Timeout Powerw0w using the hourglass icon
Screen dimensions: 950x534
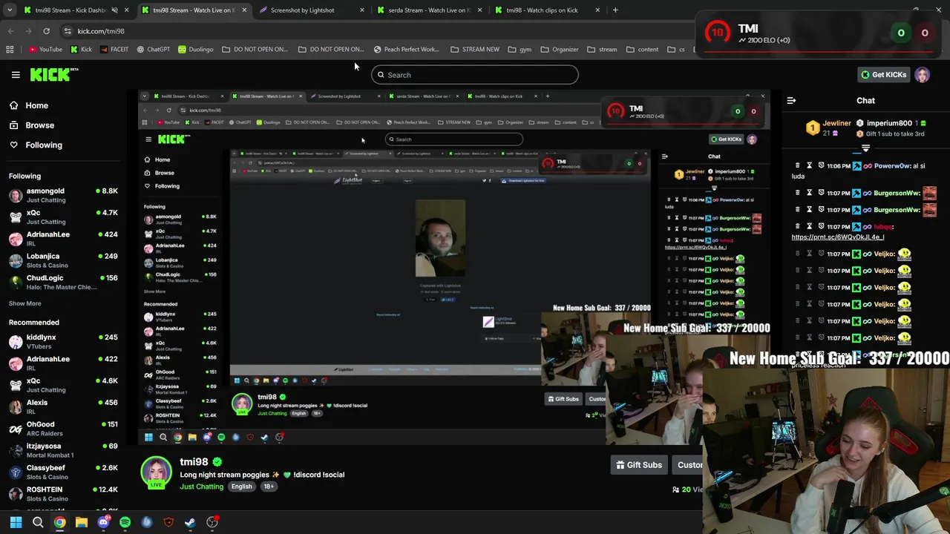tap(810, 166)
